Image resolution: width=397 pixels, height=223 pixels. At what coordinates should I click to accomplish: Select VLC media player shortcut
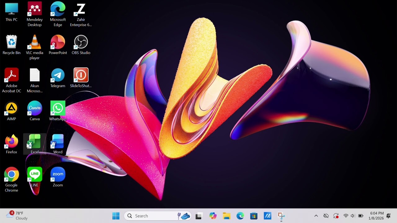[x=34, y=47]
